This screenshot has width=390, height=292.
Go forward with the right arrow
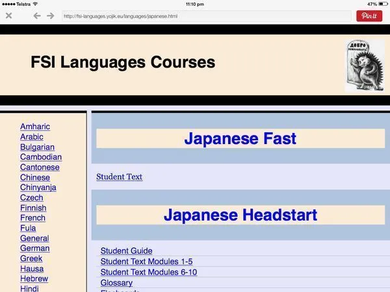[x=51, y=16]
